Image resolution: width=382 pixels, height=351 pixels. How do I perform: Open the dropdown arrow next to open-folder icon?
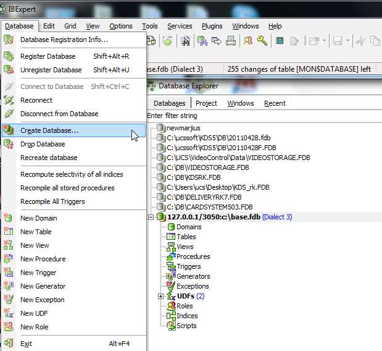click(324, 41)
